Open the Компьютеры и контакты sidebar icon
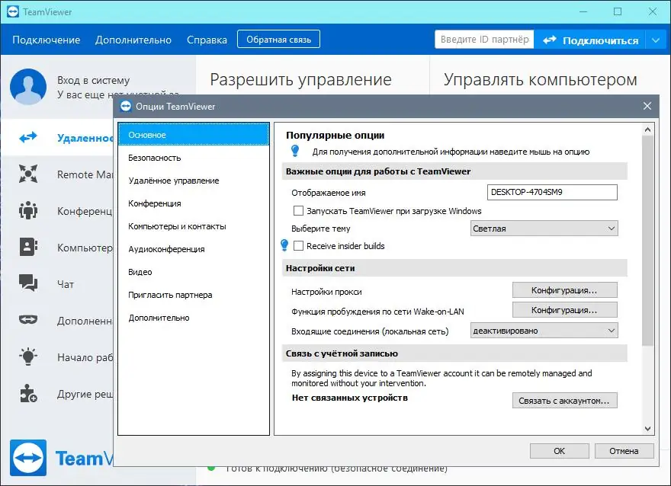The height and width of the screenshot is (486, 671). pos(28,247)
